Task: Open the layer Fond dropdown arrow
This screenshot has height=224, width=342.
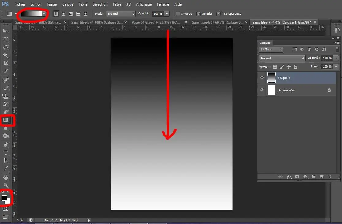Action: click(336, 66)
